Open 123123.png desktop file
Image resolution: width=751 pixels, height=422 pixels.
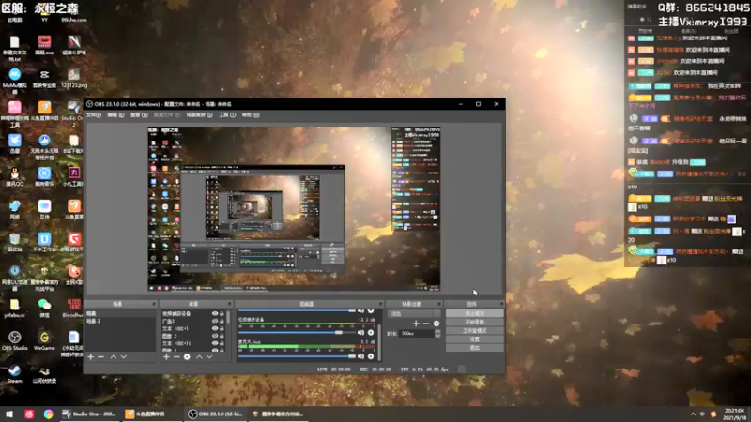[x=74, y=78]
